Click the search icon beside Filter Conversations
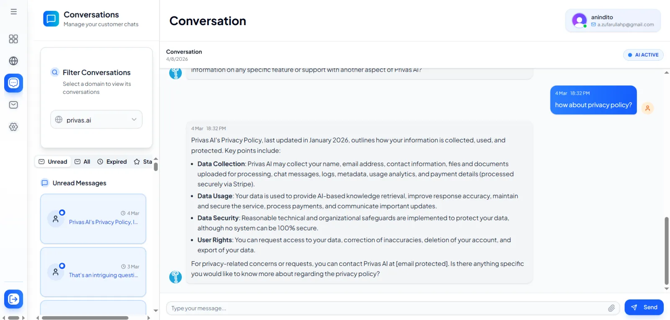This screenshot has width=670, height=320. (x=55, y=72)
